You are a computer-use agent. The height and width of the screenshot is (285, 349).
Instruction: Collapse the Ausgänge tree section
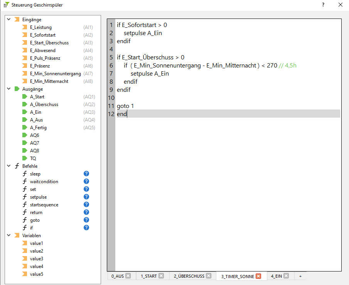[8, 89]
